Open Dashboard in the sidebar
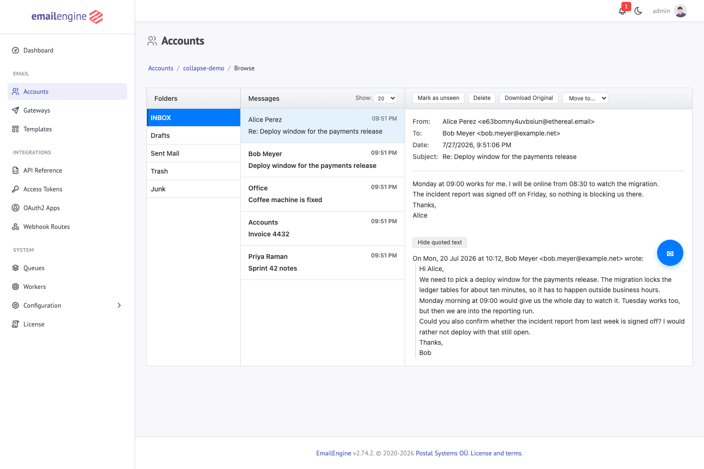Viewport: 704px width, 469px height. click(x=67, y=50)
